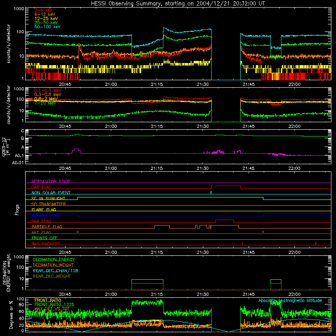Pick the green FRONT_RATIO_1225 legend label

point(54,304)
